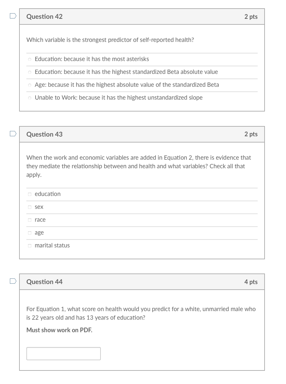Click the 'education' option label text
Image resolution: width=286 pixels, height=384 pixels.
coord(47,194)
